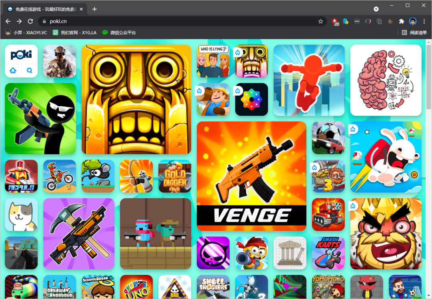Open the small Temple Run 2 mask tile

pos(252,61)
